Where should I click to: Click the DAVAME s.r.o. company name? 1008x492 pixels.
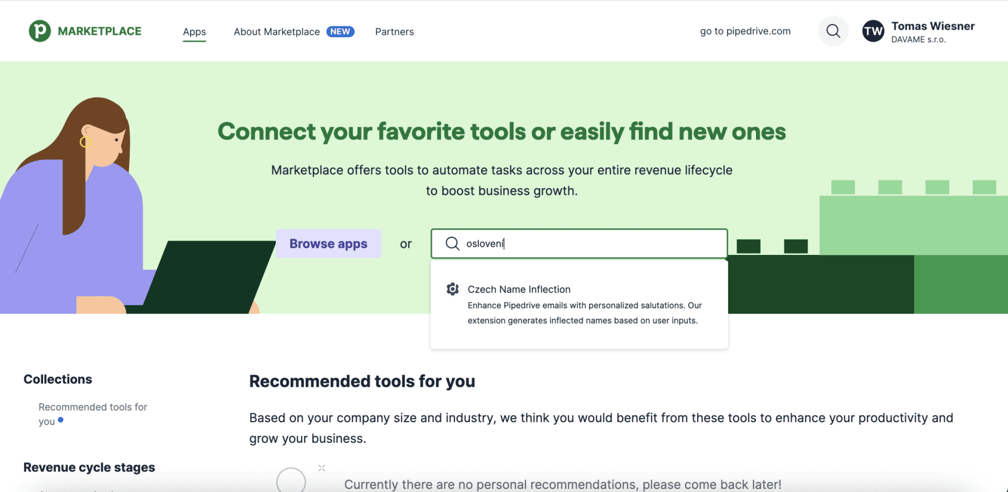918,40
